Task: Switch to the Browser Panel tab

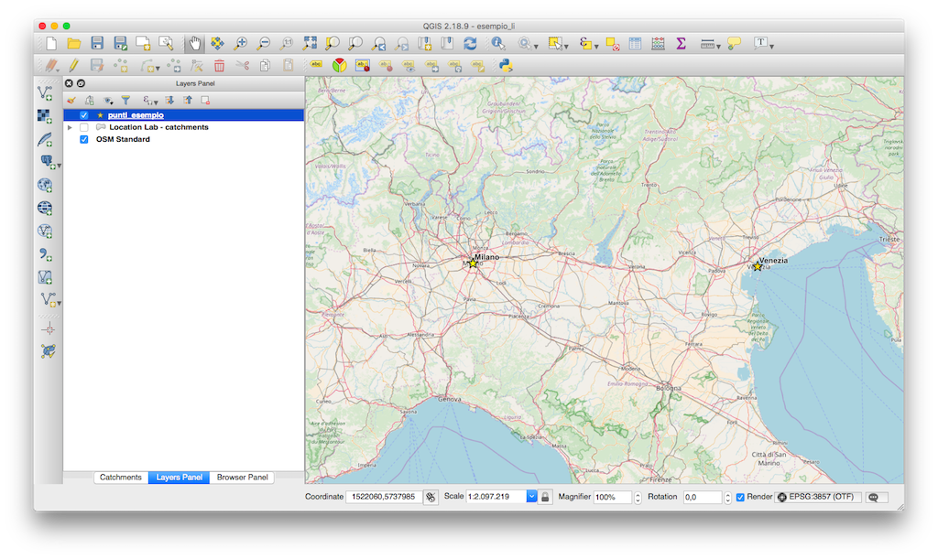Action: coord(242,478)
